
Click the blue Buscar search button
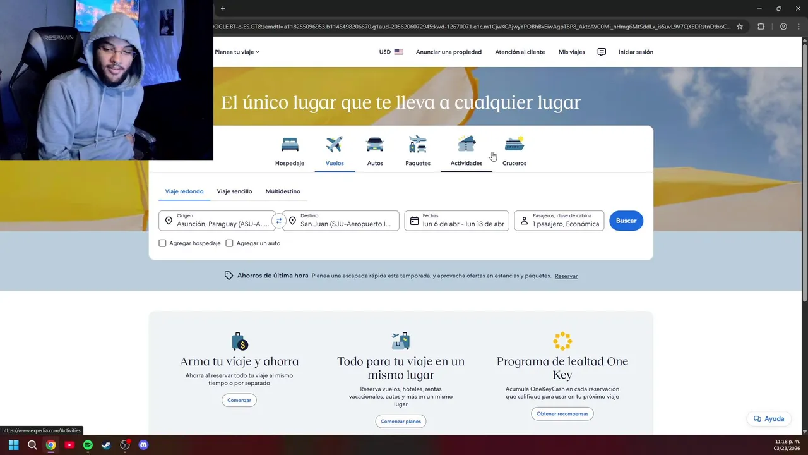(626, 221)
